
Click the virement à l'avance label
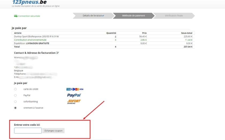pos(33,108)
